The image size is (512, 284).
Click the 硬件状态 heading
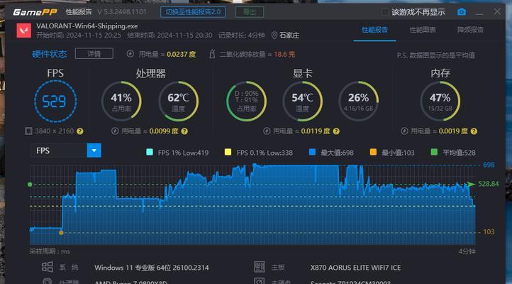coord(50,54)
